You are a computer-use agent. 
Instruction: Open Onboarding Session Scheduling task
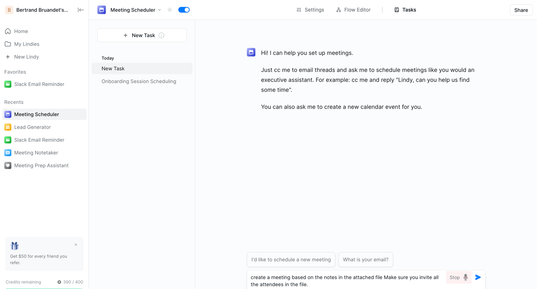142,81
